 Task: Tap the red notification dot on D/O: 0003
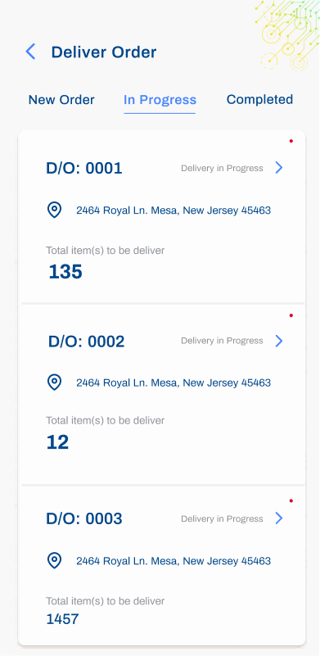pyautogui.click(x=291, y=500)
